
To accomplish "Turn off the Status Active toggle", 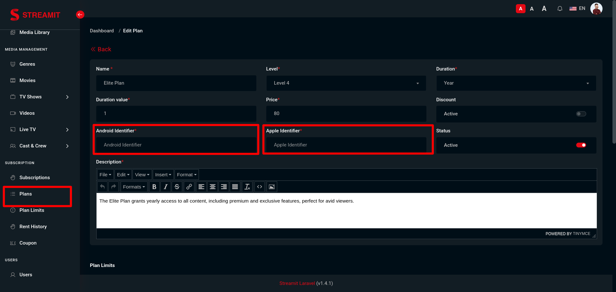I will (581, 145).
